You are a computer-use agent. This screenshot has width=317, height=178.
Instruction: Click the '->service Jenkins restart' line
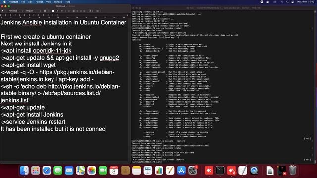tap(33, 122)
